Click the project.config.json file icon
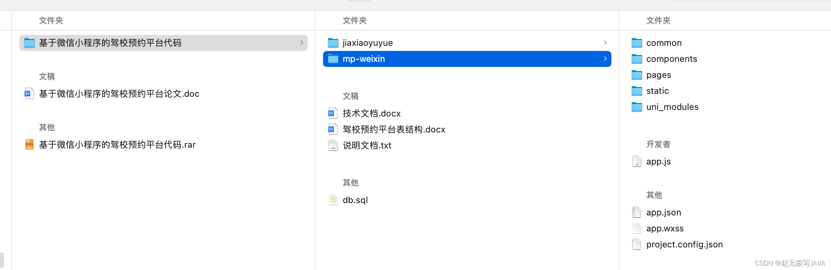The width and height of the screenshot is (831, 270). point(637,244)
